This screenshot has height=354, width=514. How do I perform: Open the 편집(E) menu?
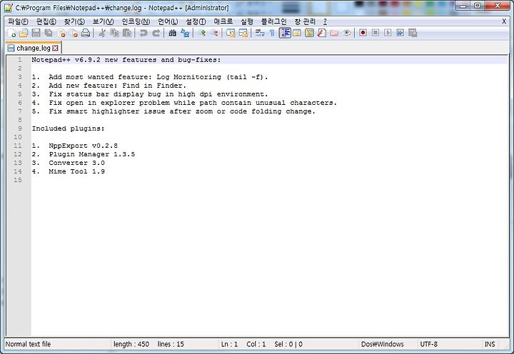point(46,21)
